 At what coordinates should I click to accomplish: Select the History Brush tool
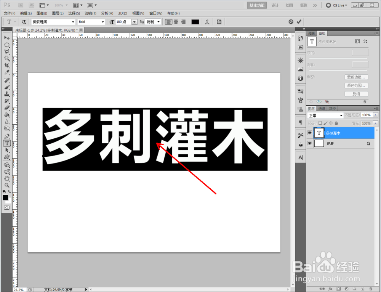point(7,101)
